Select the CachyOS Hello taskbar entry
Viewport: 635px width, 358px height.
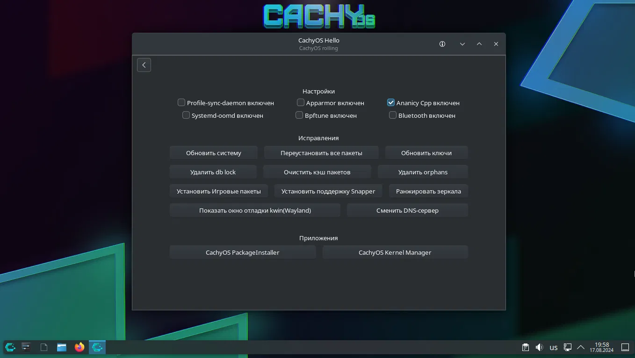click(97, 347)
